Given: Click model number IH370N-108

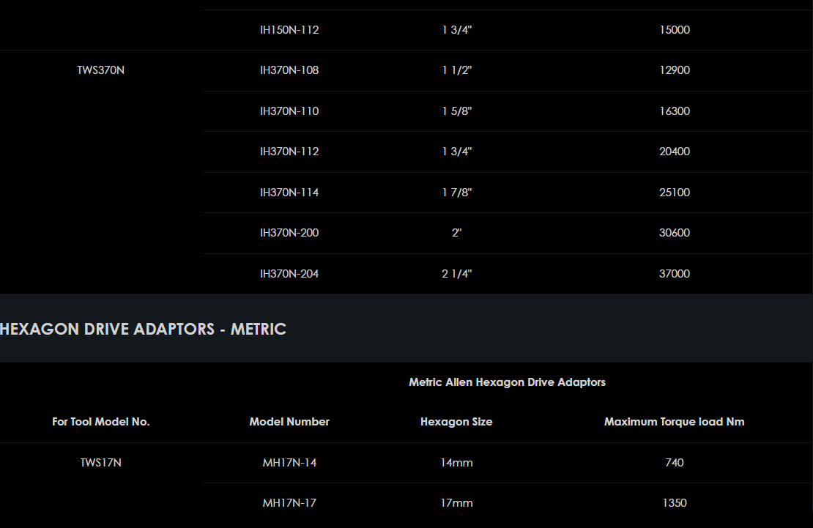Looking at the screenshot, I should pos(289,70).
